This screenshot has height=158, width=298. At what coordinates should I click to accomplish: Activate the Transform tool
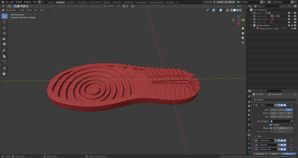[x=4, y=44]
